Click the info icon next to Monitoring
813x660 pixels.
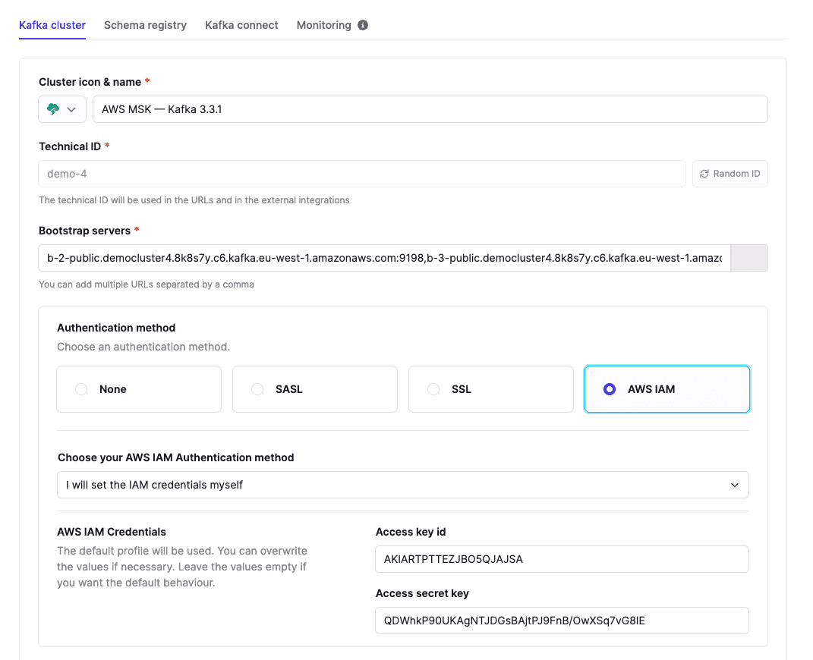click(363, 25)
